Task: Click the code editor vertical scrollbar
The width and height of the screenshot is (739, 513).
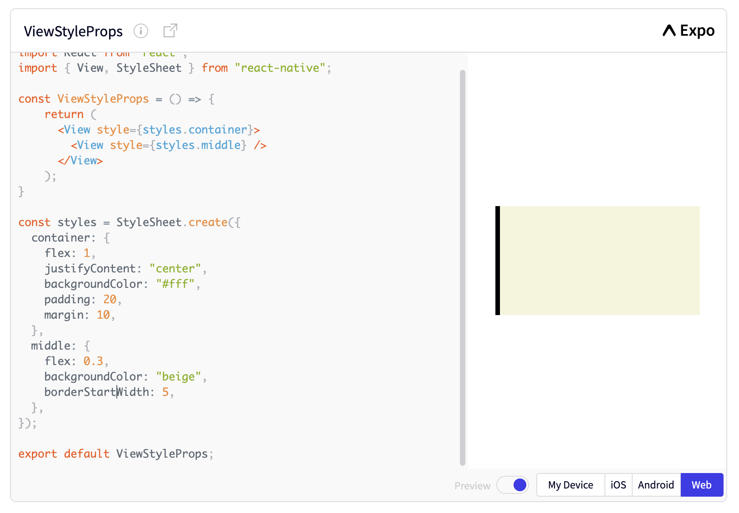Action: tap(463, 268)
